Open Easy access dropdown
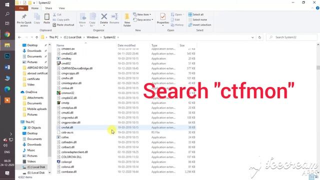Image resolution: width=320 pixels, height=180 pixels. pos(143,19)
